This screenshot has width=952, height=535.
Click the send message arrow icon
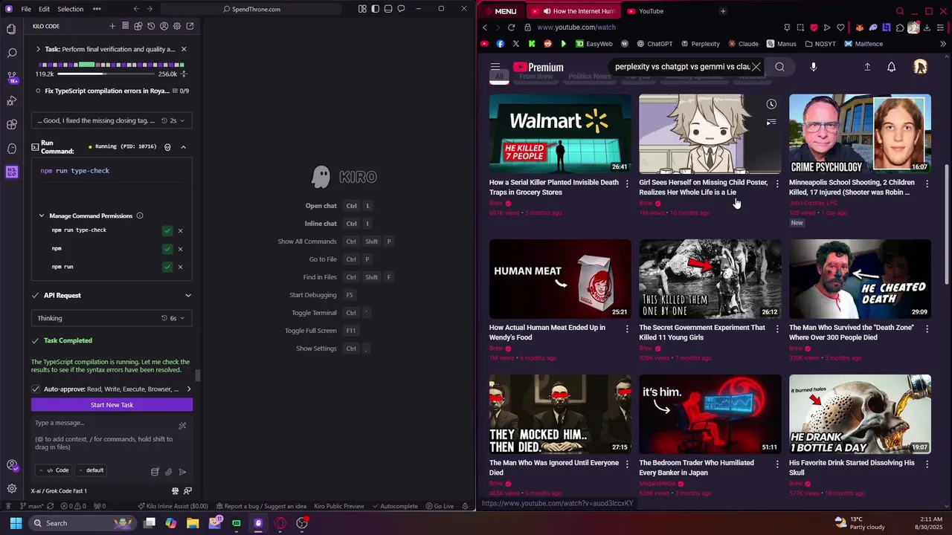tap(182, 472)
